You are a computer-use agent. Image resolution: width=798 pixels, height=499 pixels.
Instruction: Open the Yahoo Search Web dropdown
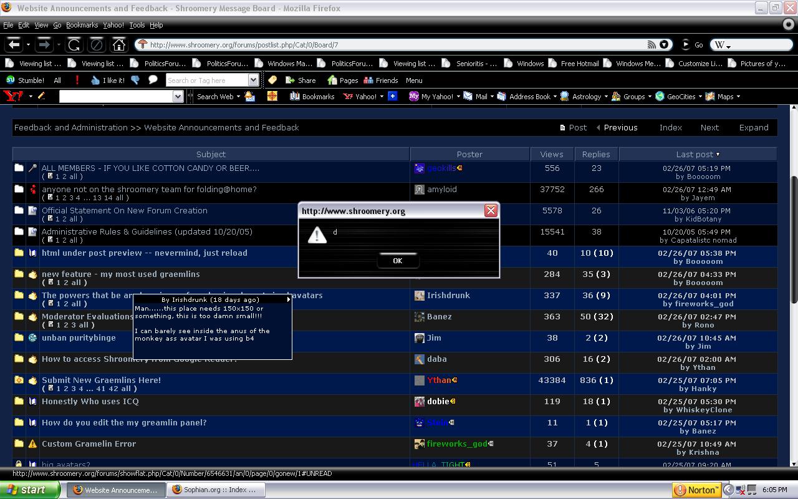(x=238, y=97)
